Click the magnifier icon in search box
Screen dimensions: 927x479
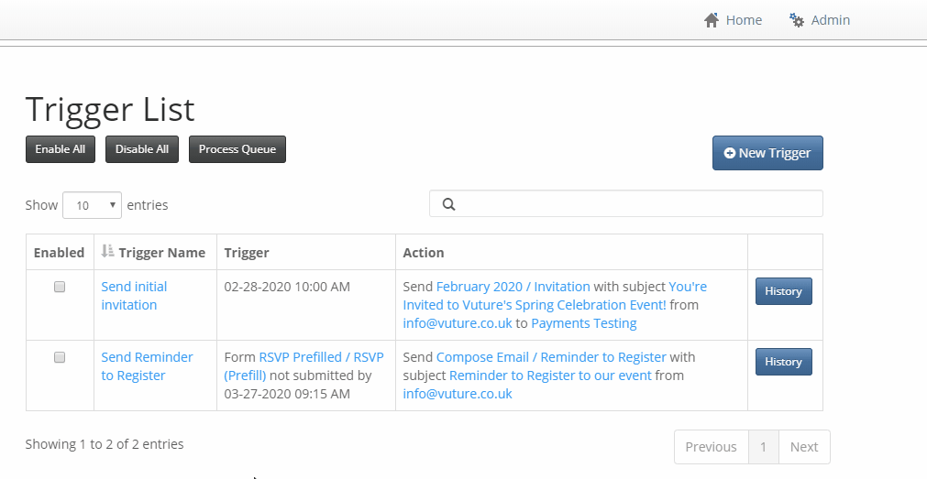coord(448,204)
